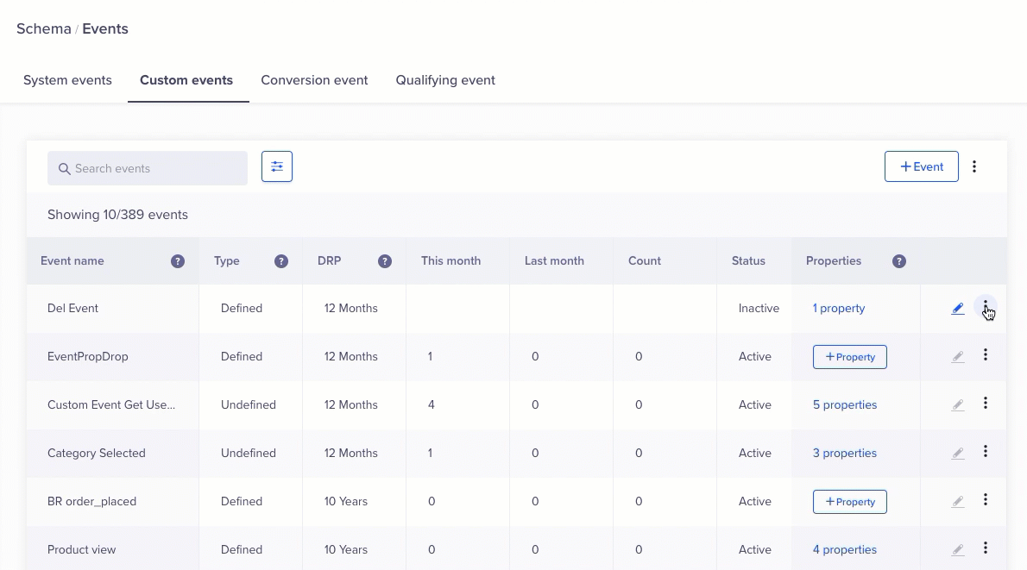This screenshot has height=570, width=1027.
Task: Open the more options menu beside +Event
Action: (x=974, y=166)
